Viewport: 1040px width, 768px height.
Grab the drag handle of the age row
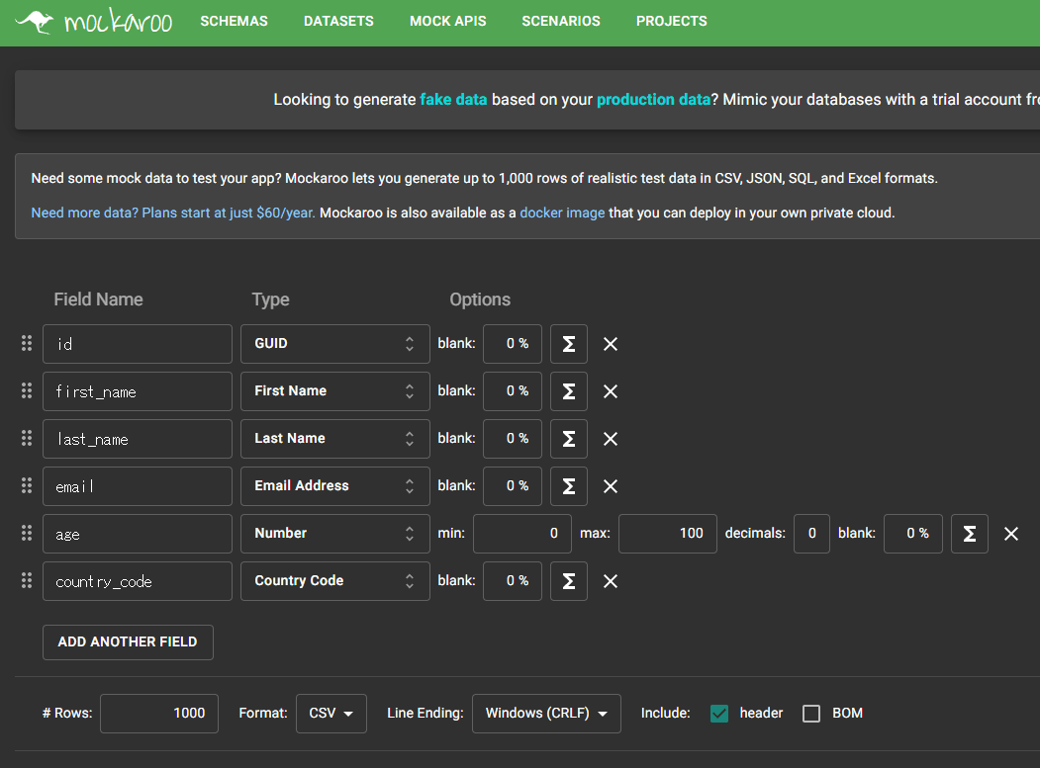point(27,534)
